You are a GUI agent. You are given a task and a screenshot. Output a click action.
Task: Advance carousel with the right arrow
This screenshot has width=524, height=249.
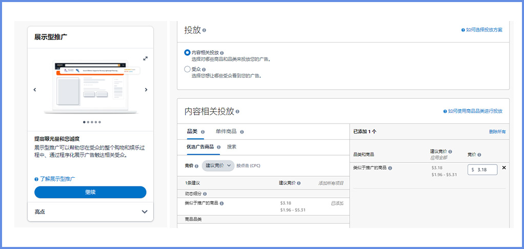click(146, 90)
